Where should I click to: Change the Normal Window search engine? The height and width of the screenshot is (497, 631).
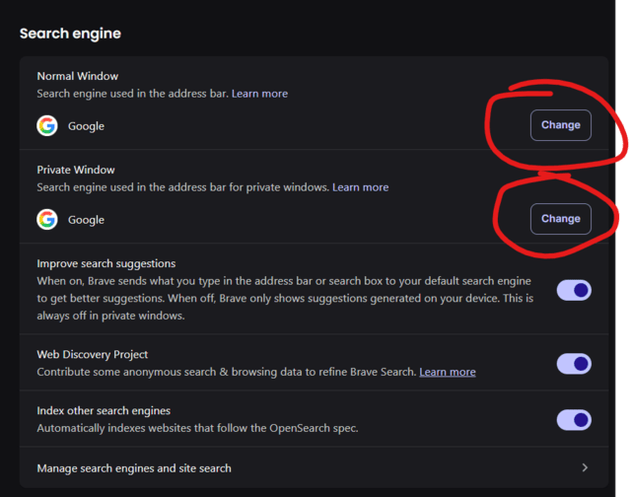[x=561, y=125]
